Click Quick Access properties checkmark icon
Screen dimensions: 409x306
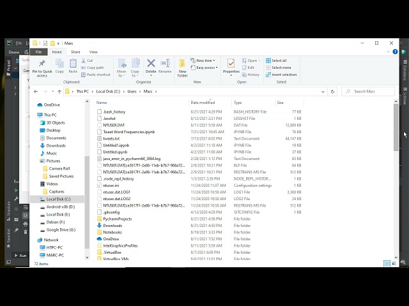[45, 43]
